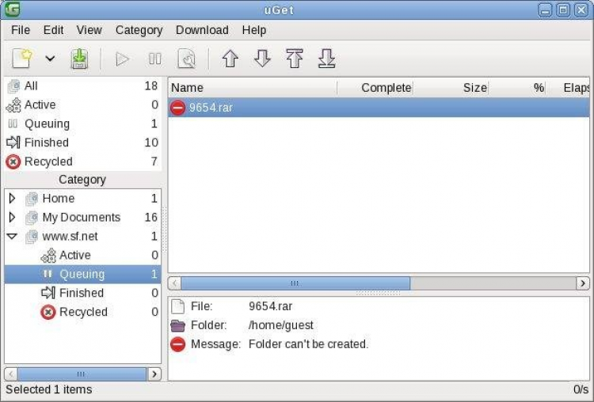The width and height of the screenshot is (594, 402).
Task: Click the "Folder can't be created." message
Action: click(308, 344)
